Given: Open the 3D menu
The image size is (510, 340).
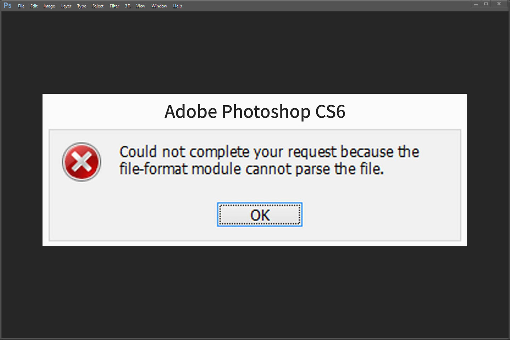Looking at the screenshot, I should point(127,6).
